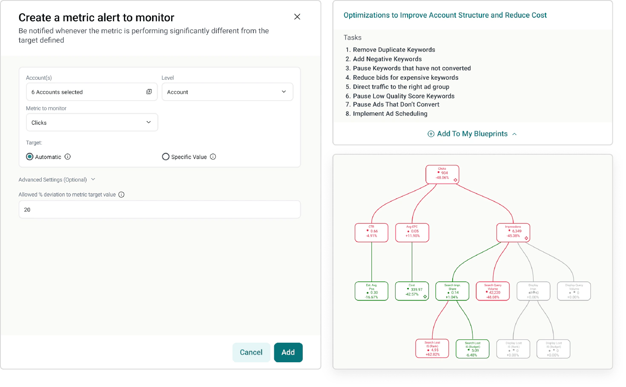The width and height of the screenshot is (626, 387).
Task: Select the Search Lost IS (Budget) node
Action: (x=472, y=349)
